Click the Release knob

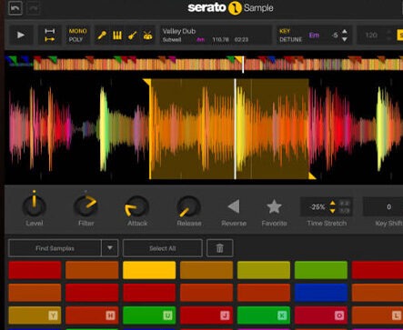click(188, 206)
